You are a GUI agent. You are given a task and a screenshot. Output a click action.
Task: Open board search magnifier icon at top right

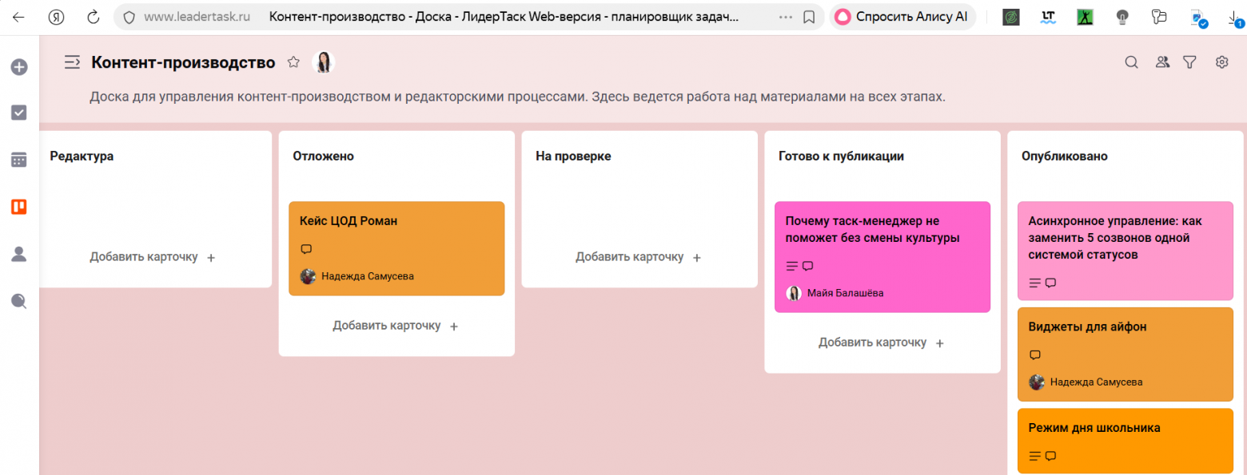tap(1131, 62)
